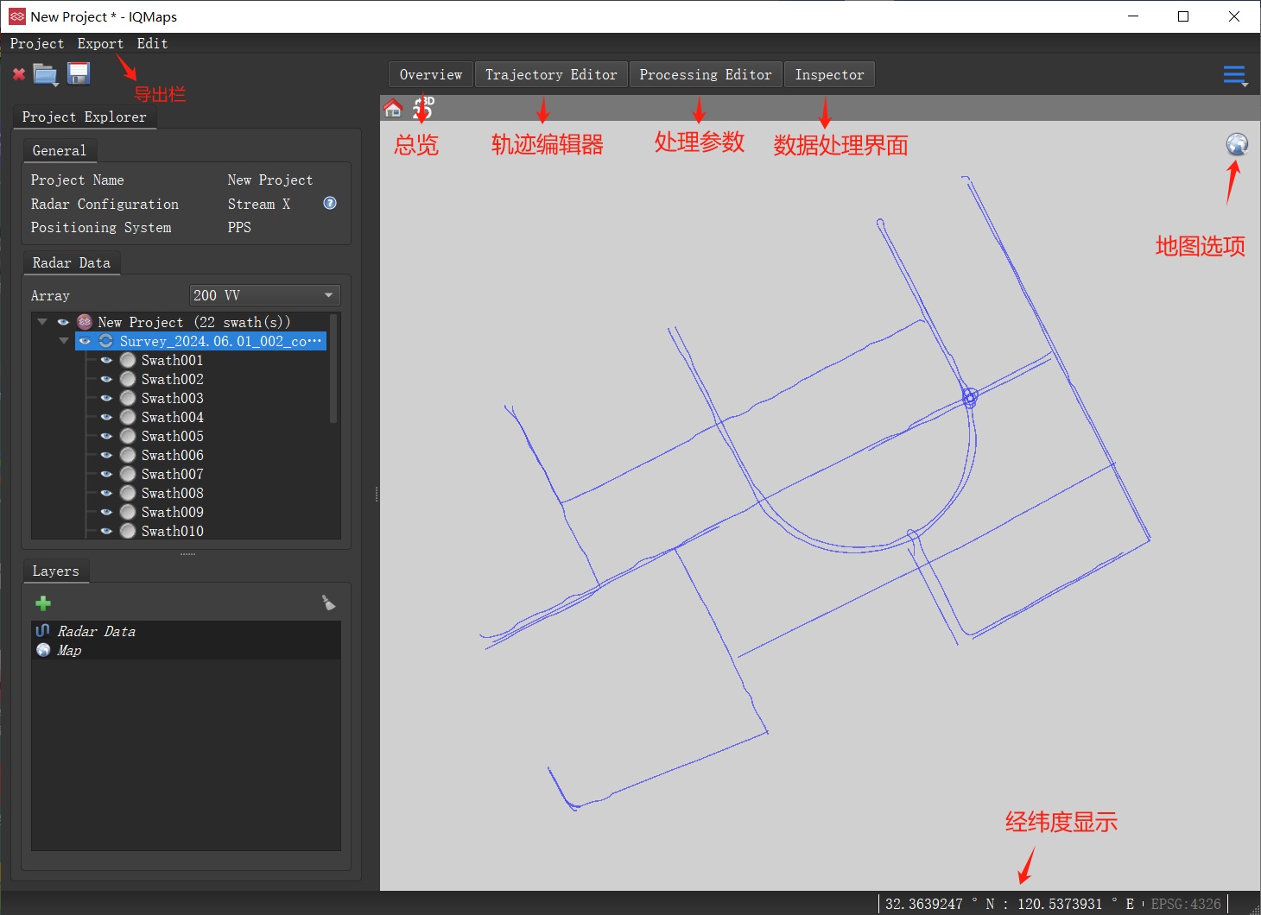The width and height of the screenshot is (1261, 915).
Task: Switch to Trajectory Editor tab
Action: [x=551, y=75]
